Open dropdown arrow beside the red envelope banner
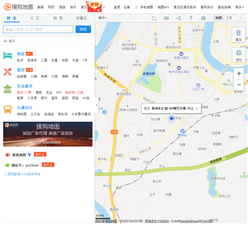The width and height of the screenshot is (248, 248). point(104,7)
